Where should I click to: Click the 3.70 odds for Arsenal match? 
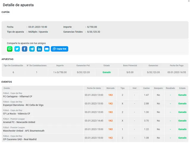[x=146, y=121]
